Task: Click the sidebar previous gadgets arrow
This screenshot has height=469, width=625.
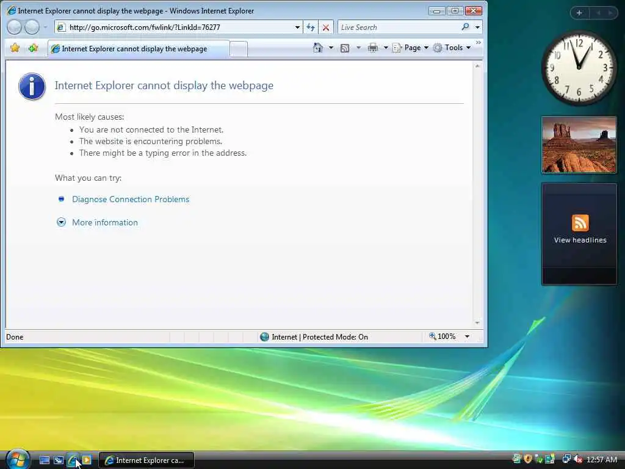Action: (x=598, y=13)
